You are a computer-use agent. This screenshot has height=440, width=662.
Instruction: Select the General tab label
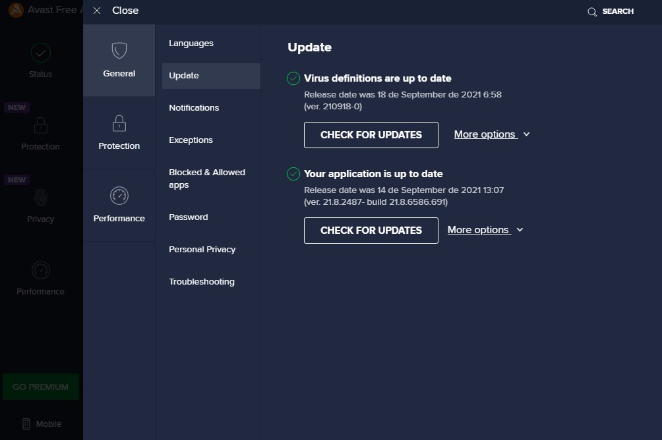coord(119,73)
